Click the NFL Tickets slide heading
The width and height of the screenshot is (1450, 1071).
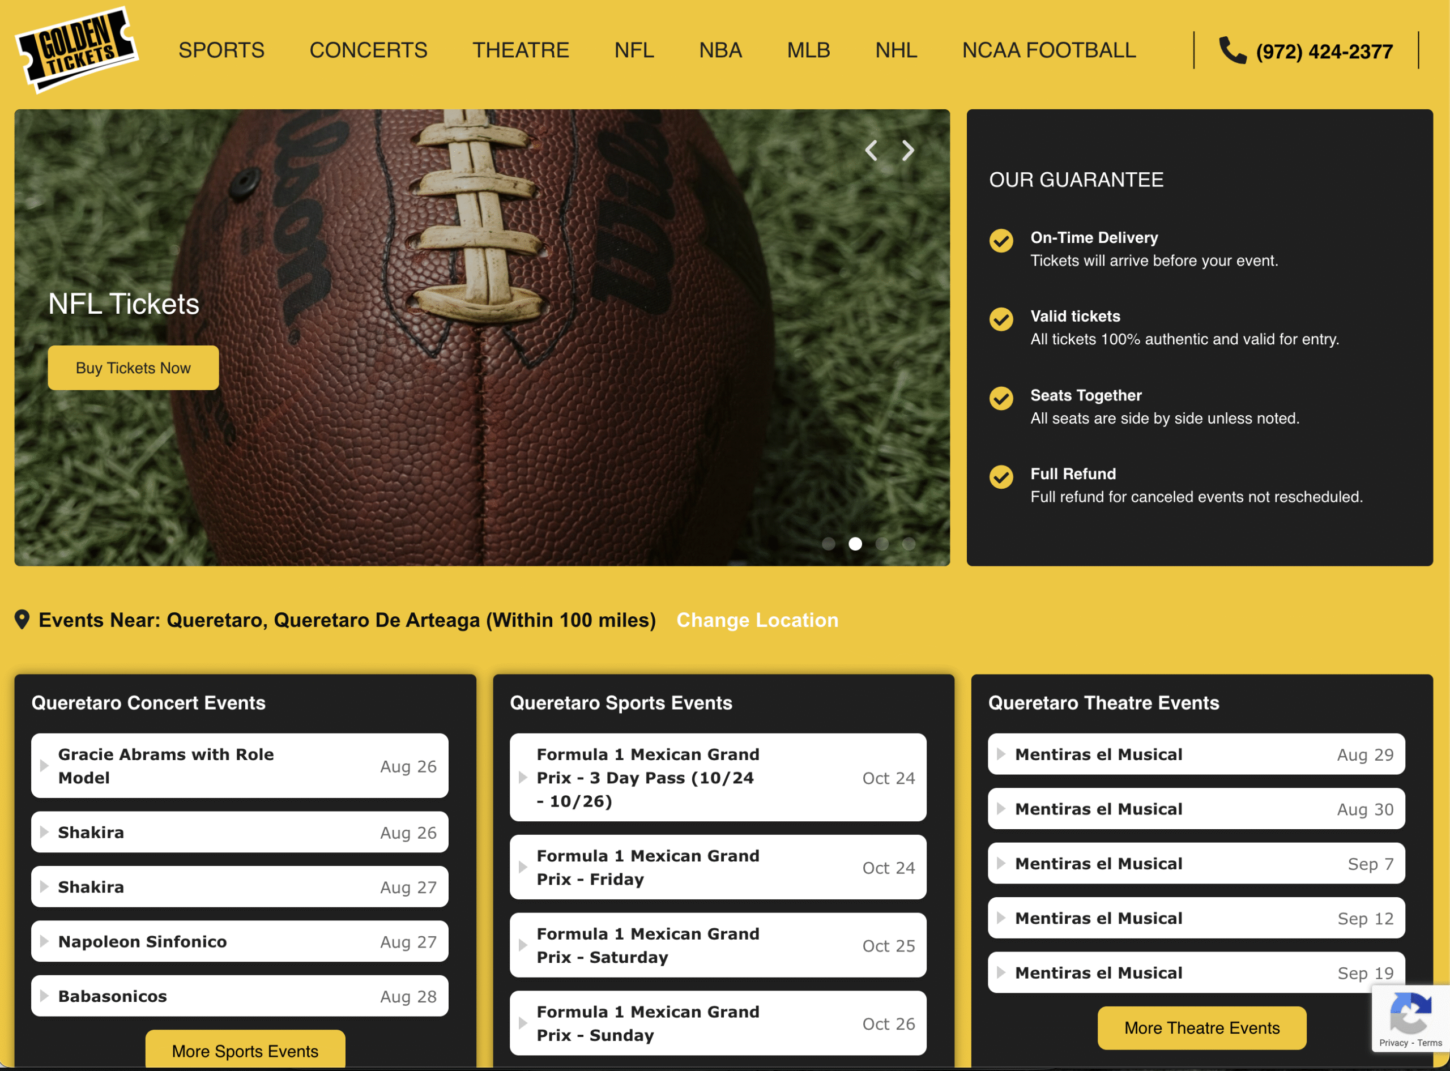coord(124,304)
